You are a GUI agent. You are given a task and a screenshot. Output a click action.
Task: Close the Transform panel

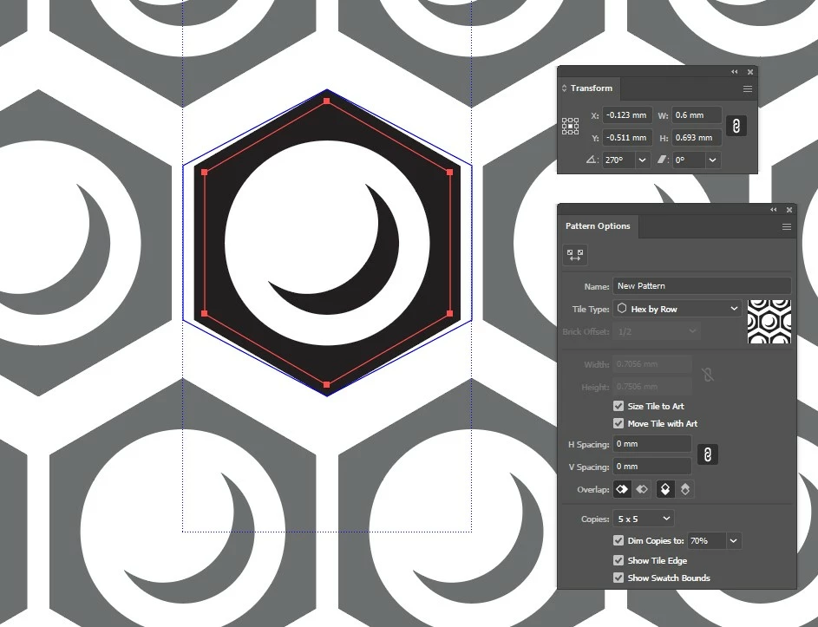coord(750,72)
